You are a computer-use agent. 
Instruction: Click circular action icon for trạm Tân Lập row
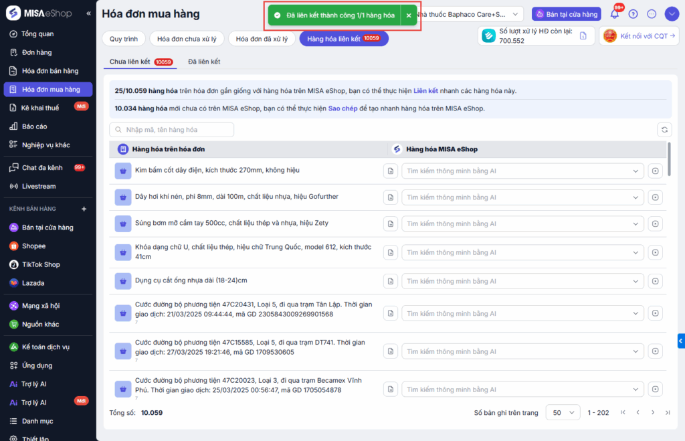click(656, 313)
